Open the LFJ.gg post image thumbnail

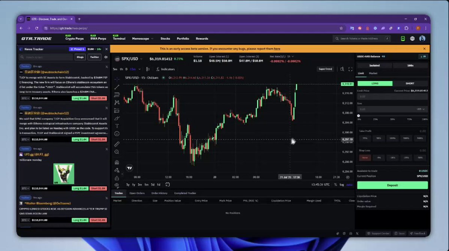pyautogui.click(x=64, y=174)
